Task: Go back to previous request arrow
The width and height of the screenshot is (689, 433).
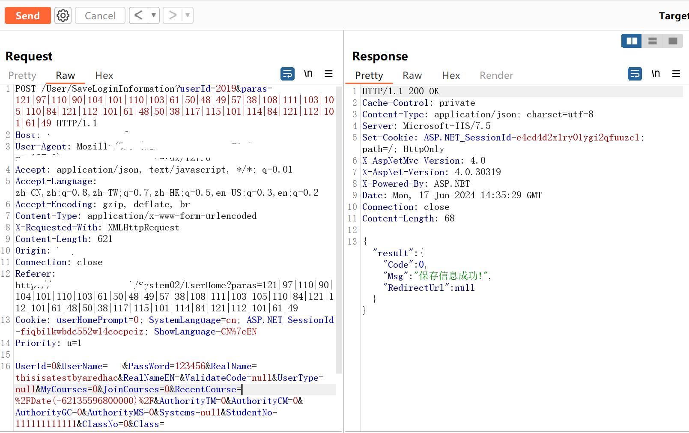Action: (138, 15)
